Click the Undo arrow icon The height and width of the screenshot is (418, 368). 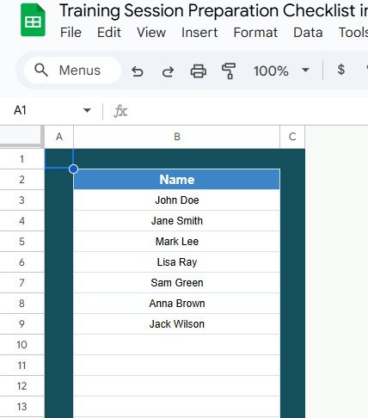click(x=138, y=71)
